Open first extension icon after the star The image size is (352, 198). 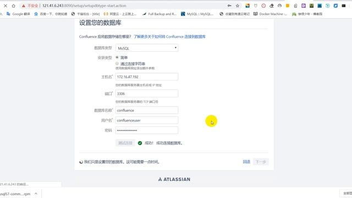[248, 6]
